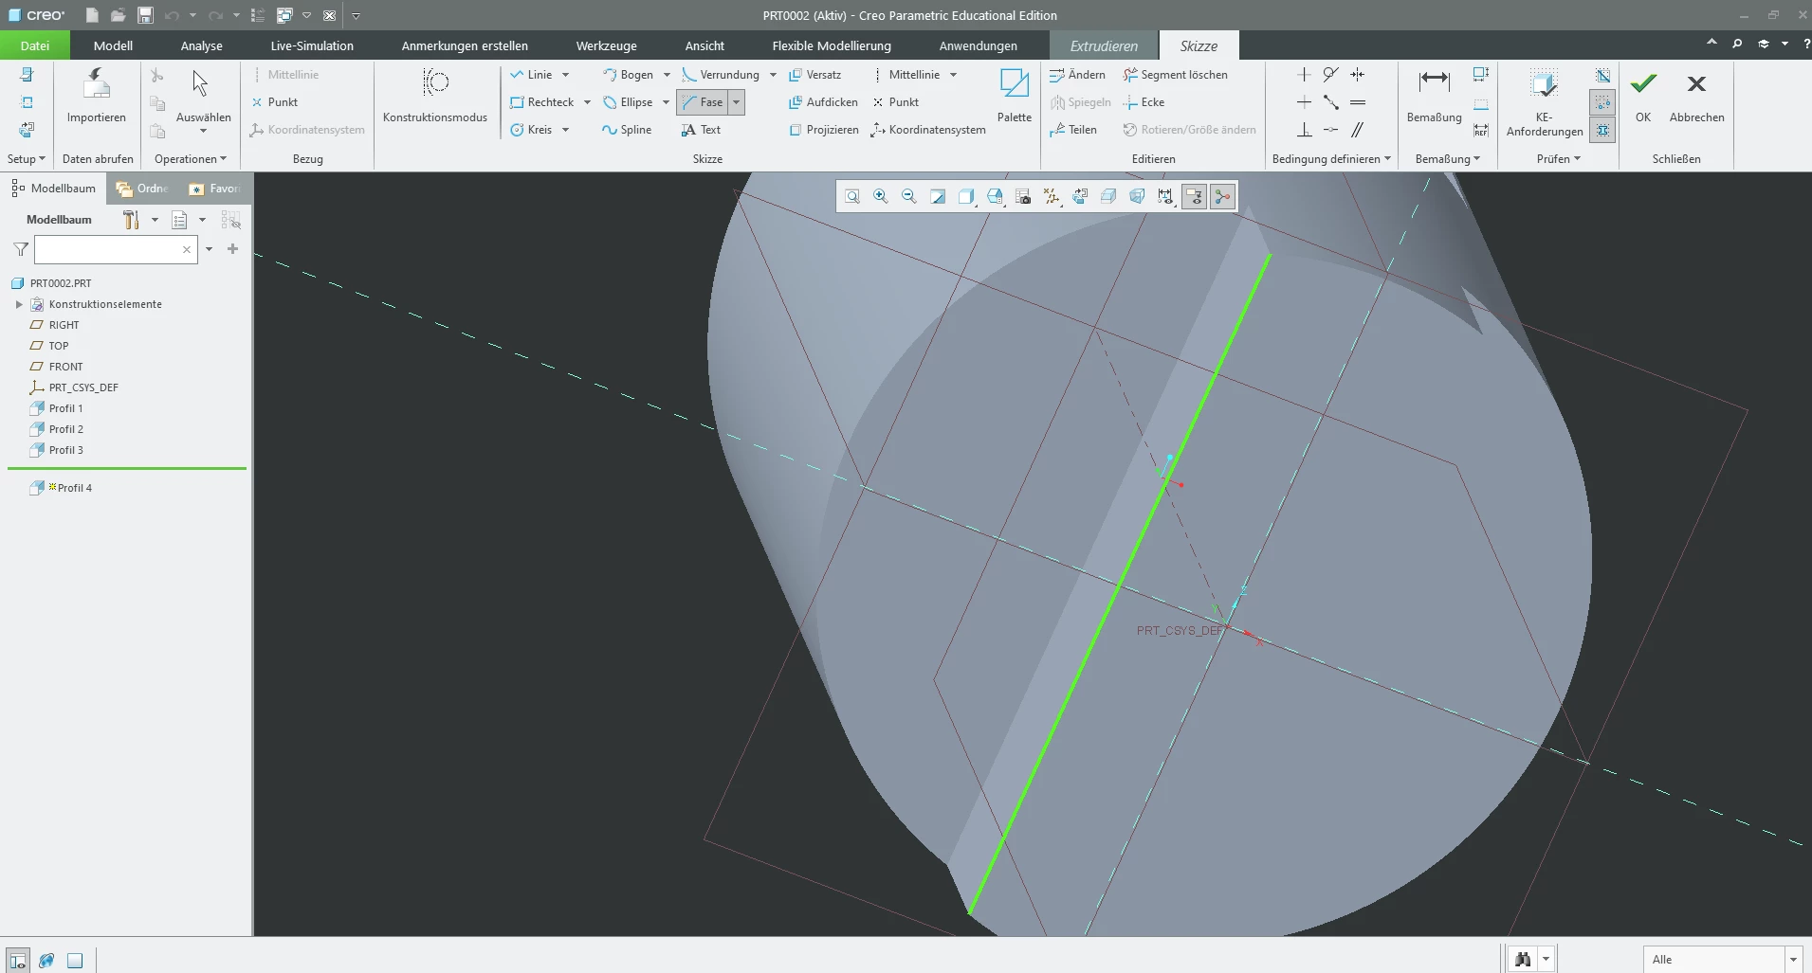Click the binoculars search icon in status bar

click(x=1523, y=960)
